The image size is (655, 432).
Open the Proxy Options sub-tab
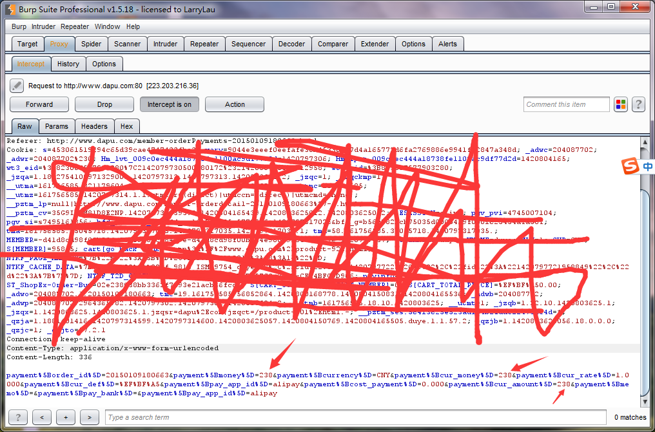pos(104,64)
